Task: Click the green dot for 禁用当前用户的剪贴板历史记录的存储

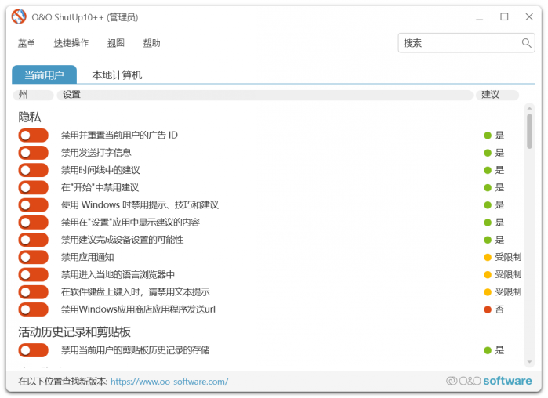Action: [488, 350]
